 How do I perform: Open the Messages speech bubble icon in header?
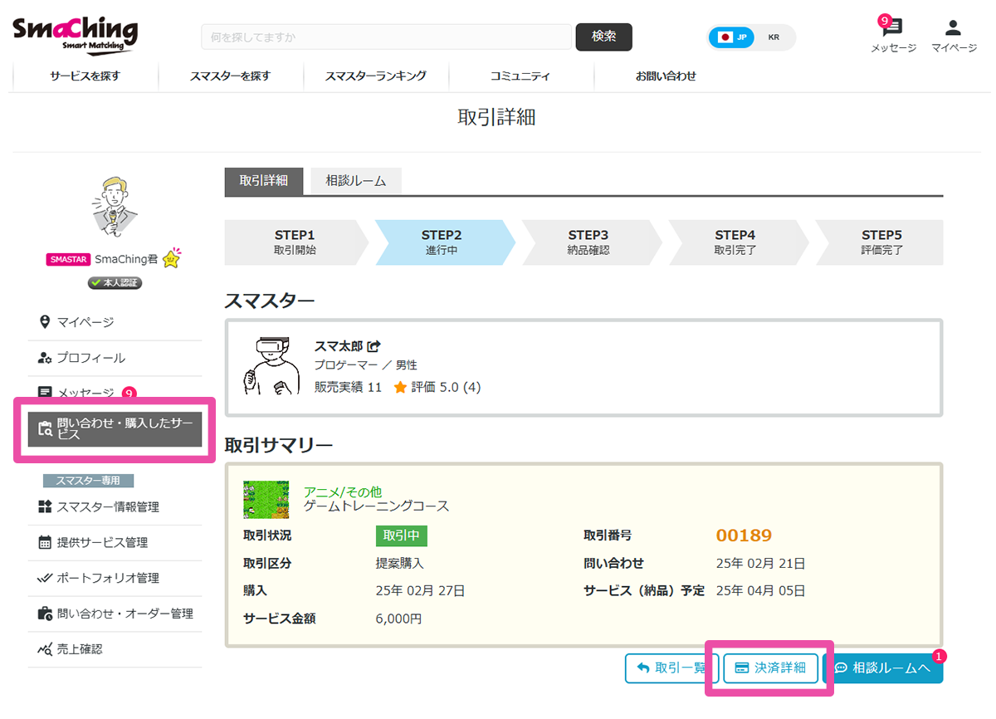[x=892, y=28]
